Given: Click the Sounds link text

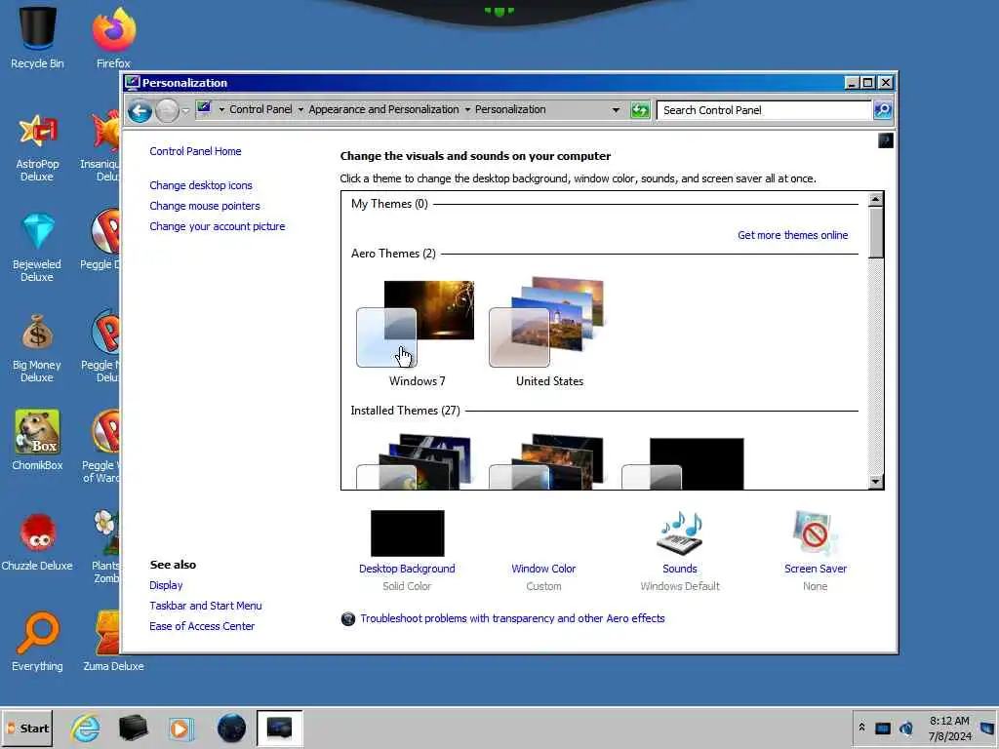Looking at the screenshot, I should coord(680,569).
